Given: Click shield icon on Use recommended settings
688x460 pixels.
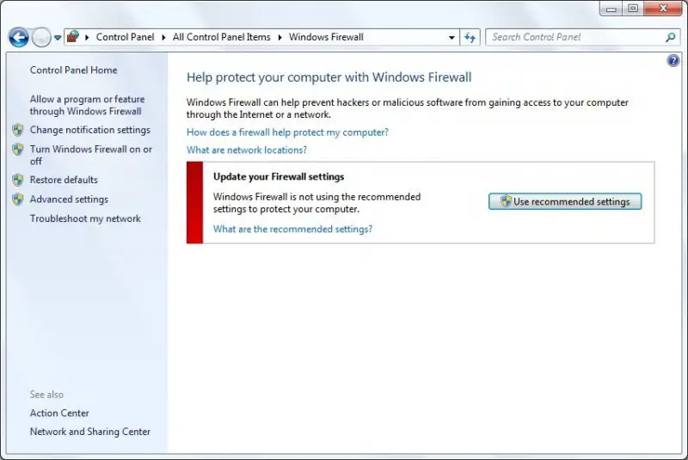Looking at the screenshot, I should [506, 201].
